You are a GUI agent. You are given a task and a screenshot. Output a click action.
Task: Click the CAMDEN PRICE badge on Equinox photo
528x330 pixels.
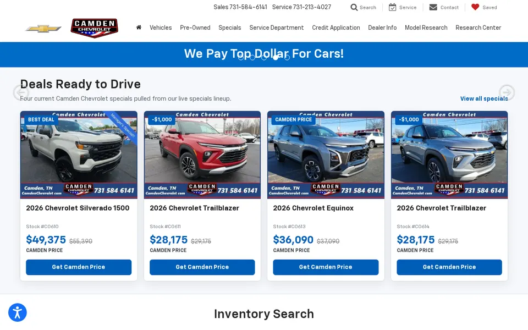(293, 119)
